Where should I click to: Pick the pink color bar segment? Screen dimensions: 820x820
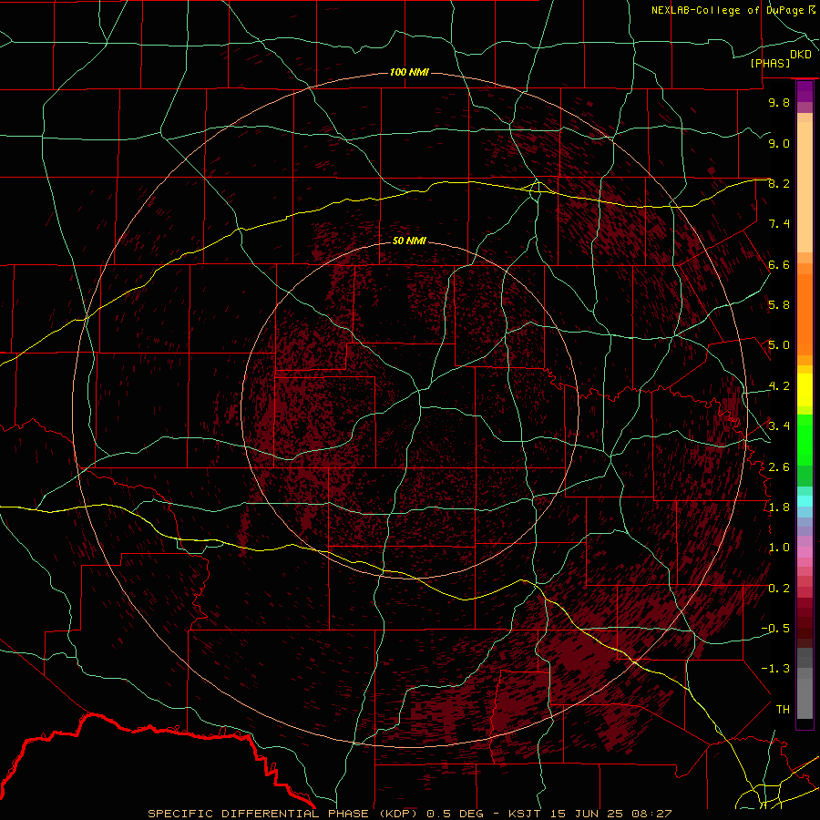point(805,551)
